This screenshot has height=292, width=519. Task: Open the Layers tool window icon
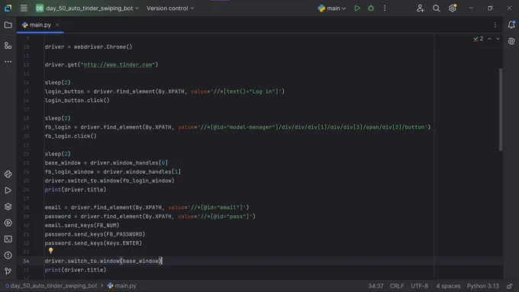point(8,207)
